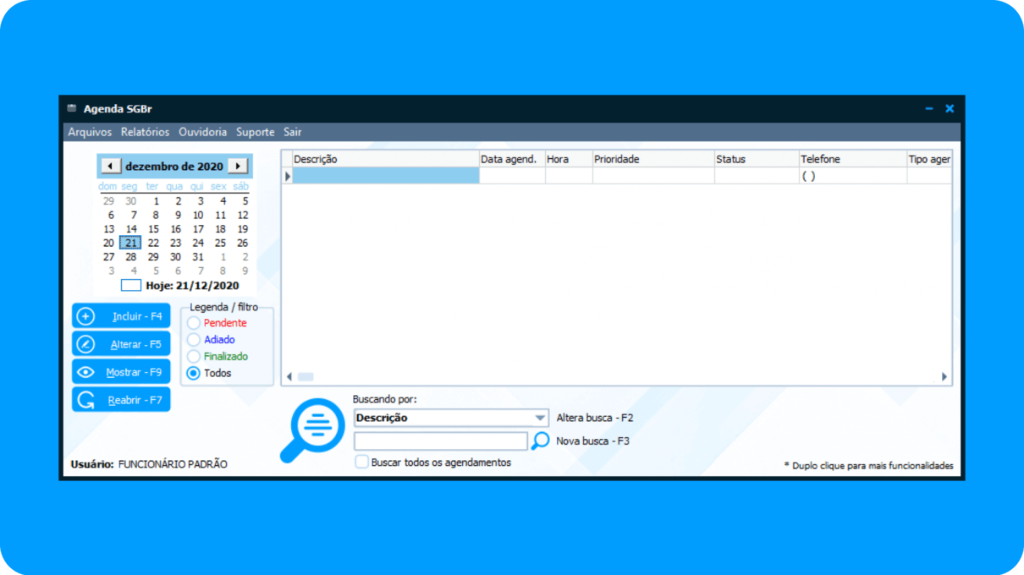This screenshot has height=575, width=1024.
Task: Click the small magnifier Nova busca icon
Action: (540, 441)
